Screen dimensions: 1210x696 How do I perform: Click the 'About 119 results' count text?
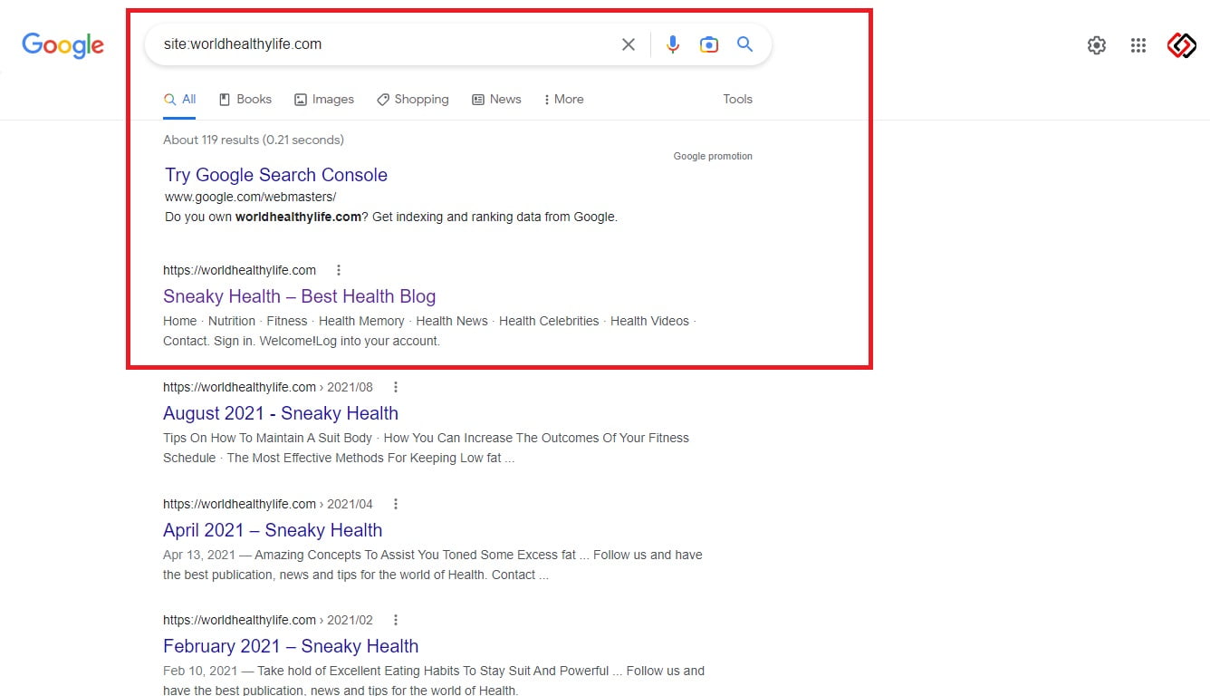(x=254, y=140)
